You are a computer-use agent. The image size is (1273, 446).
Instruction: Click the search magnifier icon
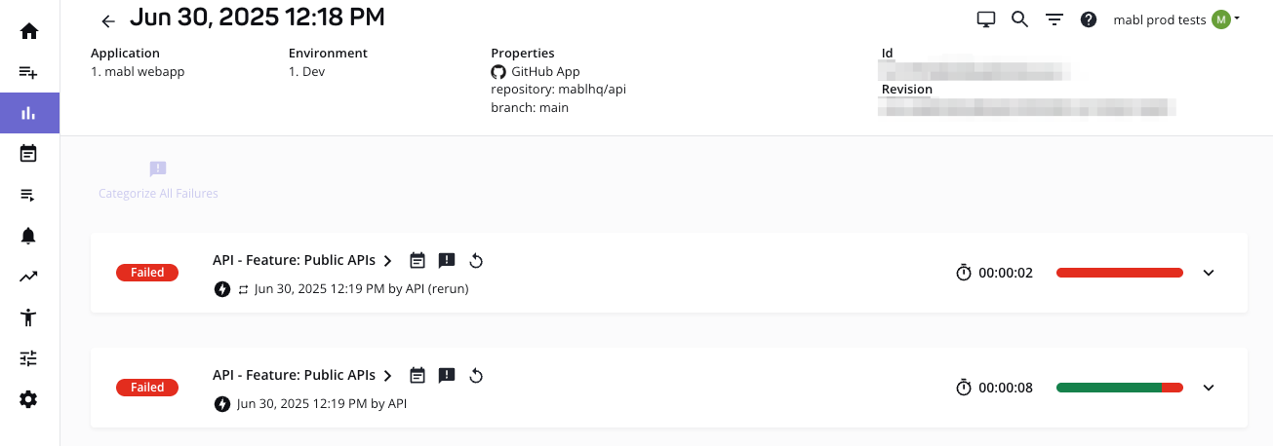pyautogui.click(x=1019, y=19)
